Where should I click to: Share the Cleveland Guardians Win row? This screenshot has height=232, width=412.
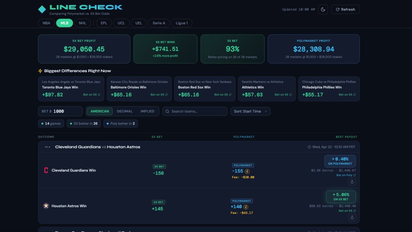[x=352, y=182]
